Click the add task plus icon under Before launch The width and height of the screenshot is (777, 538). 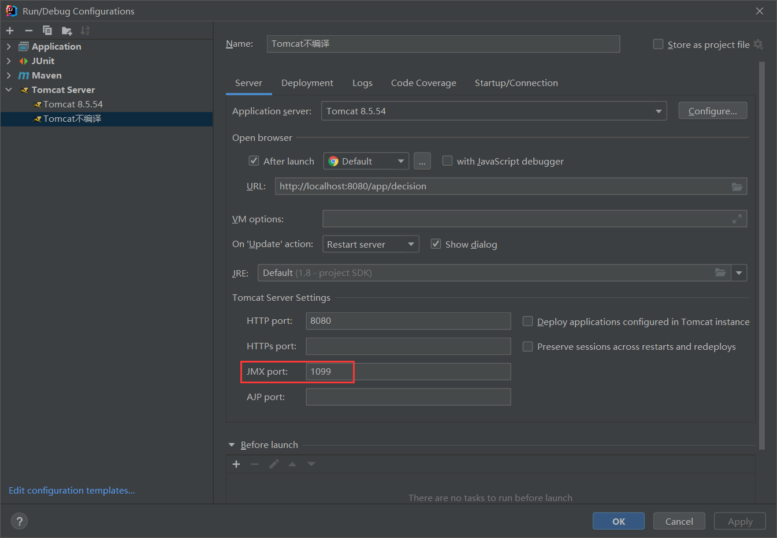[x=236, y=464]
